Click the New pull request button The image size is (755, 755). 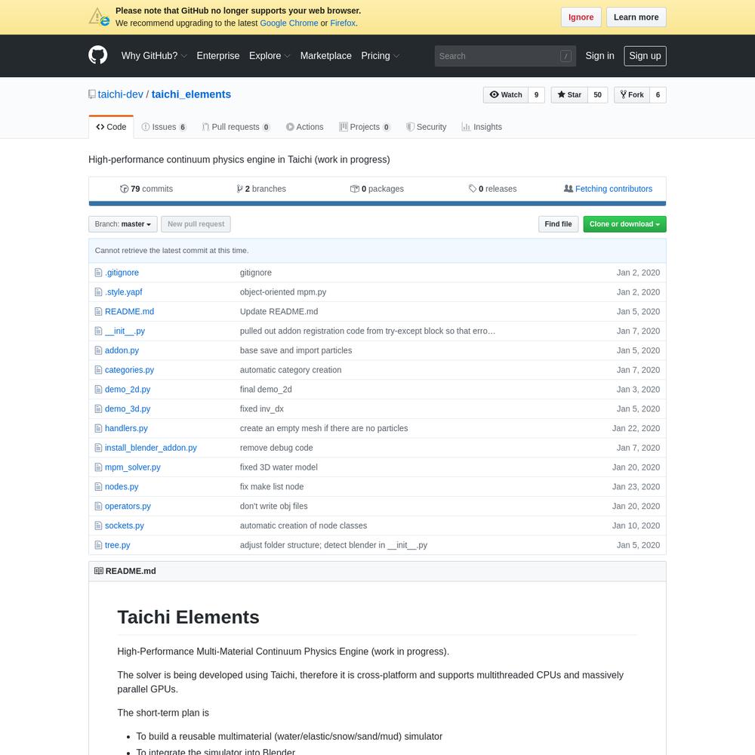[196, 224]
